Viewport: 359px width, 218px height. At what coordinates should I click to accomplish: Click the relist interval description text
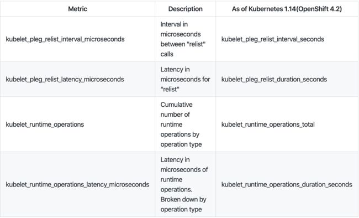click(x=183, y=39)
